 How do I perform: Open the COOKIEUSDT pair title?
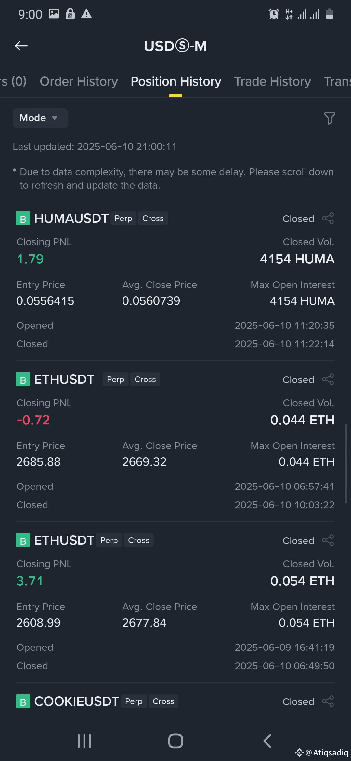77,701
